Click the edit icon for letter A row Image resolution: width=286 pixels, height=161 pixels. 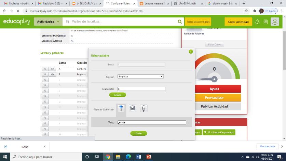pos(45,69)
